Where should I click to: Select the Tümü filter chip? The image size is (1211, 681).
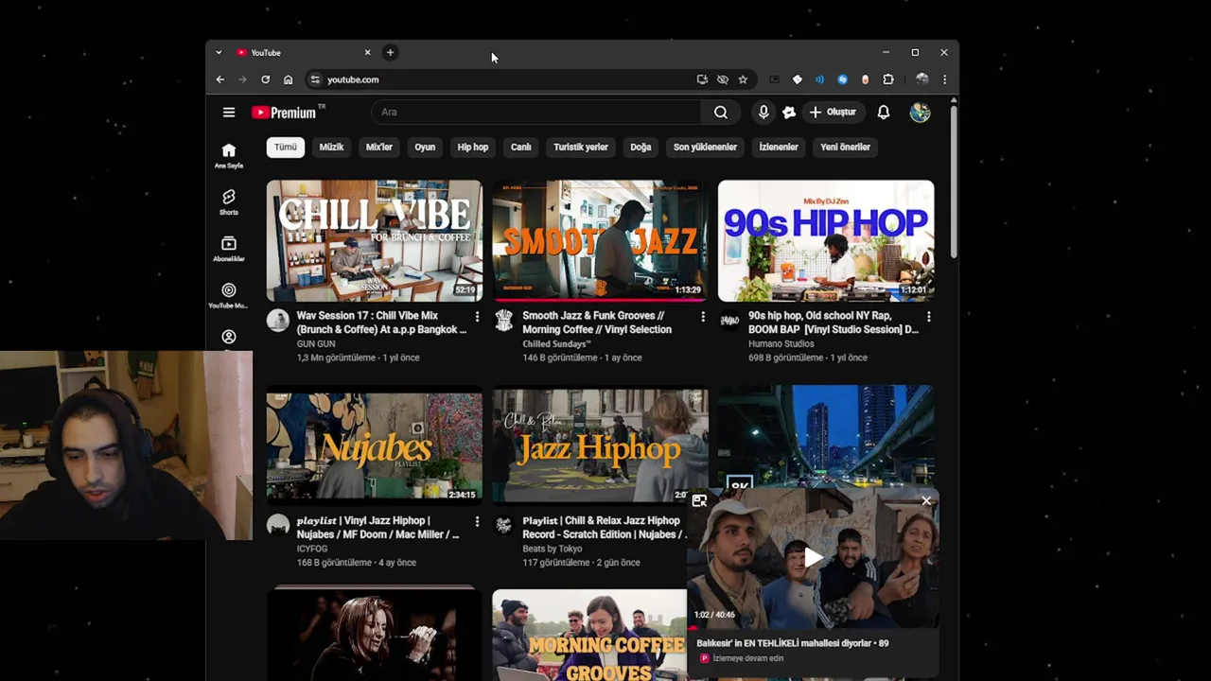pos(285,147)
